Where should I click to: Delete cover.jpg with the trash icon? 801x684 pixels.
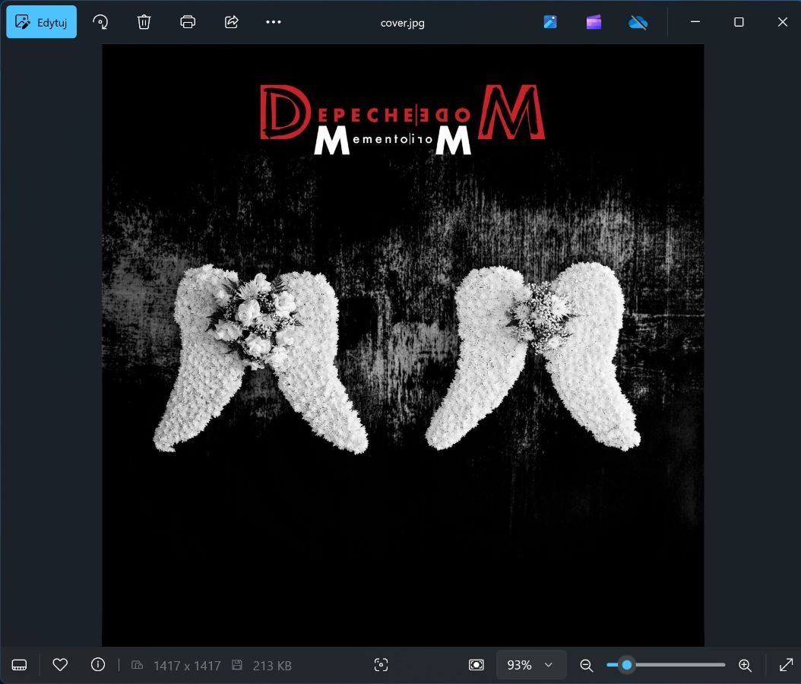coord(144,22)
